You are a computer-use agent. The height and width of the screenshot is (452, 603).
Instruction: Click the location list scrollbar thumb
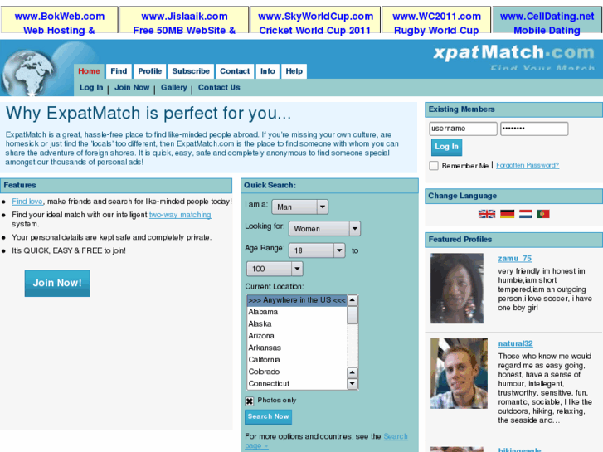[x=353, y=315]
